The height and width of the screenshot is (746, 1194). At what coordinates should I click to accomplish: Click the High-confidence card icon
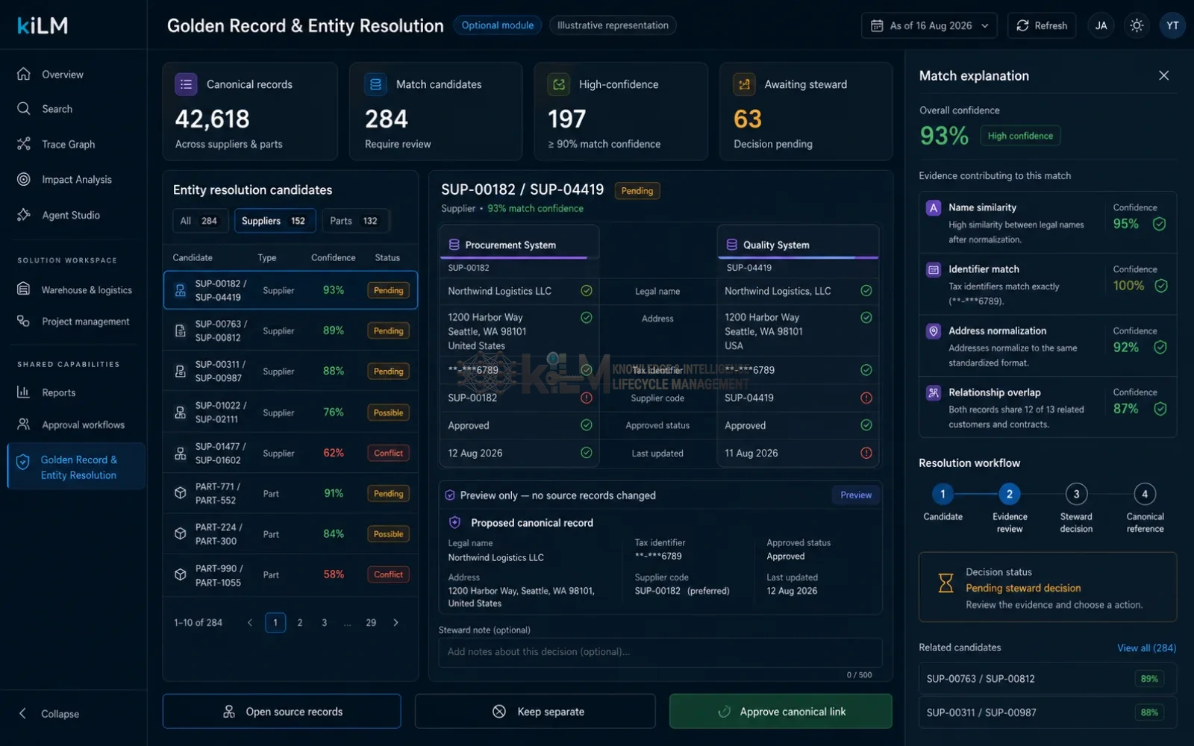[558, 84]
